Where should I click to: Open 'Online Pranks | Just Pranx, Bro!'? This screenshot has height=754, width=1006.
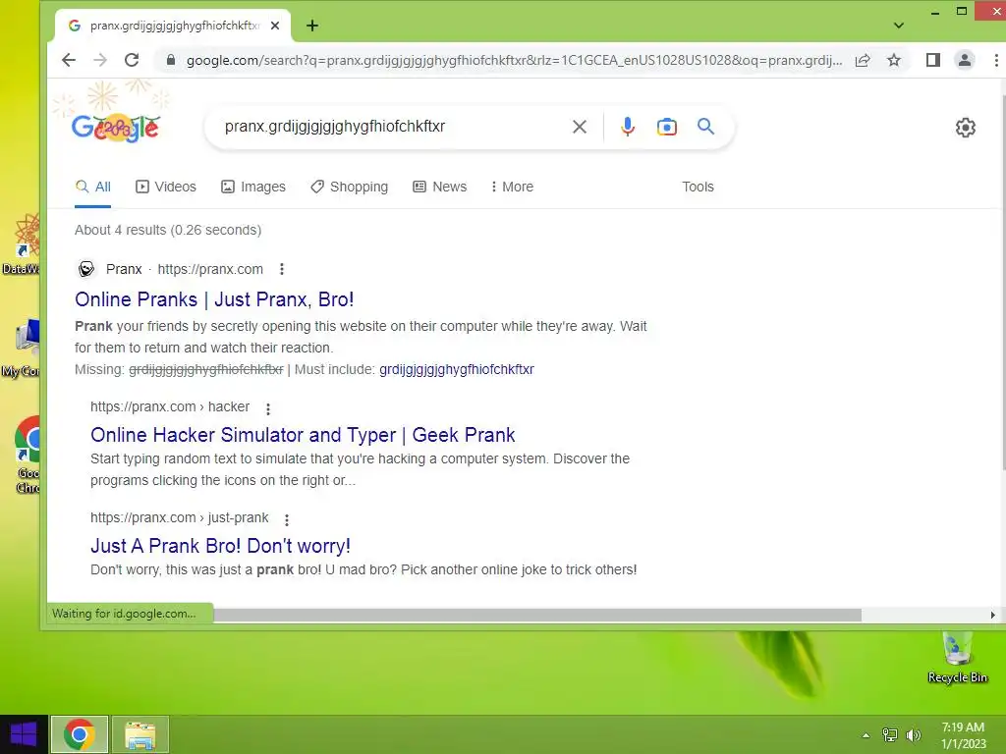click(x=214, y=299)
